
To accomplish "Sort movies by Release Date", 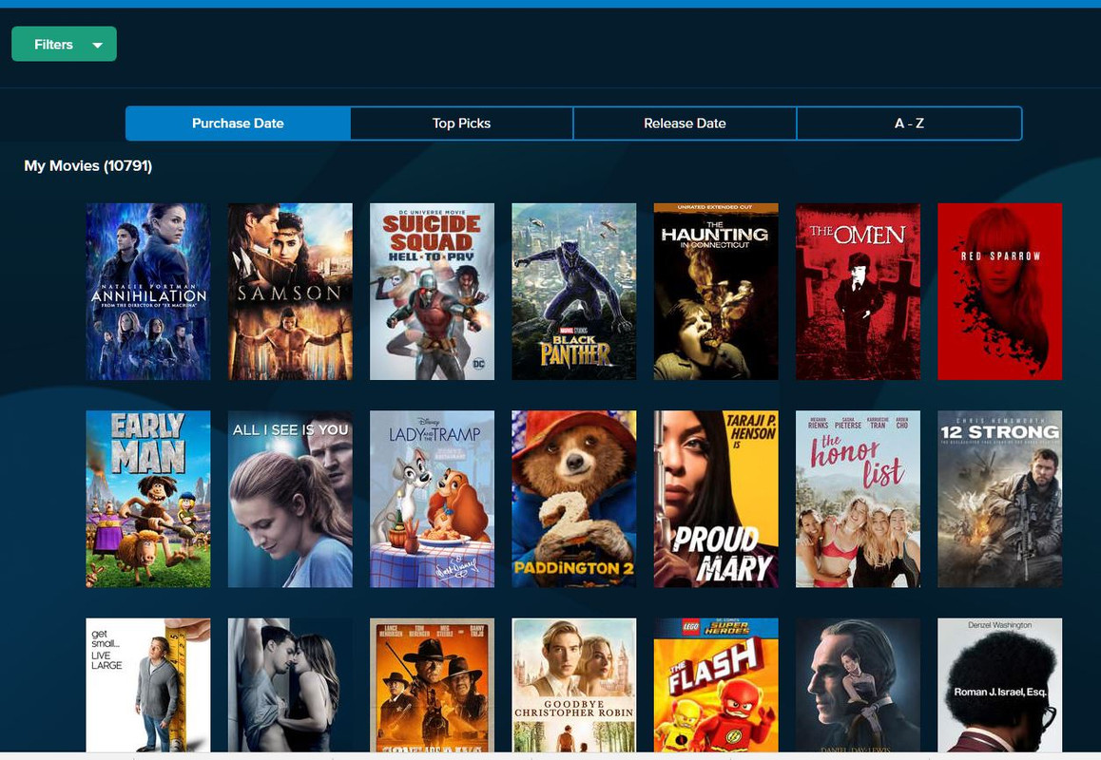I will 685,123.
